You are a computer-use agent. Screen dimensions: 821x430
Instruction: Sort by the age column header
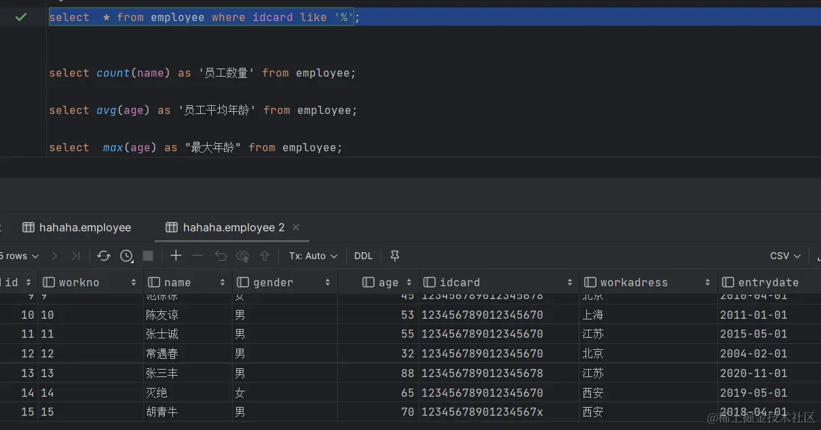point(387,282)
